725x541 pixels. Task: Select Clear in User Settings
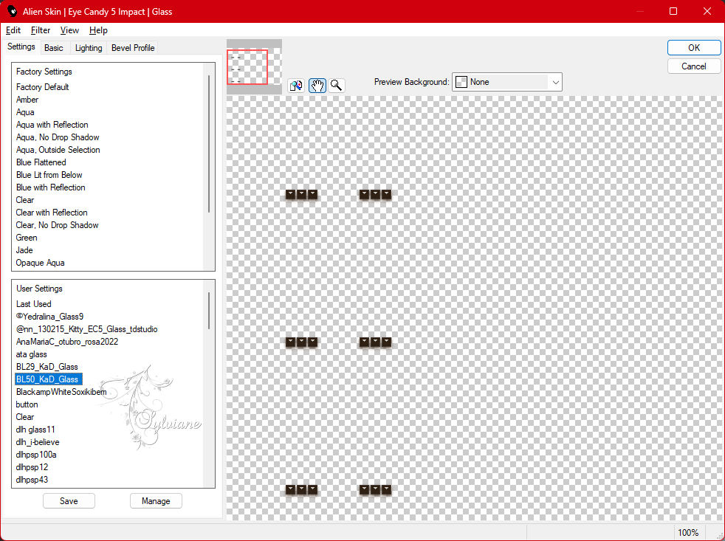coord(25,416)
